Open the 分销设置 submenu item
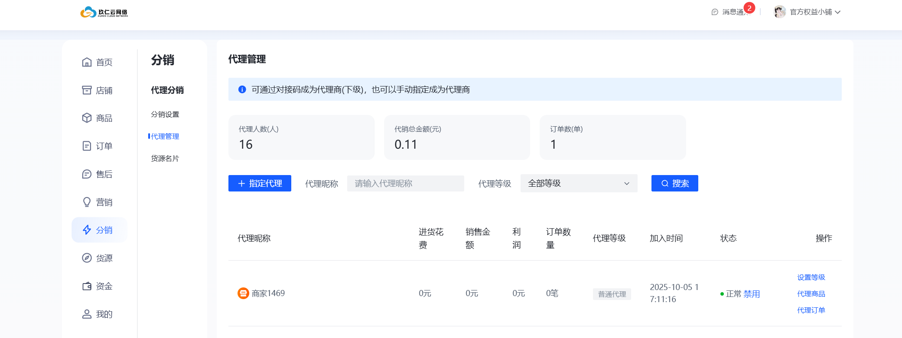The width and height of the screenshot is (902, 338). (x=165, y=115)
